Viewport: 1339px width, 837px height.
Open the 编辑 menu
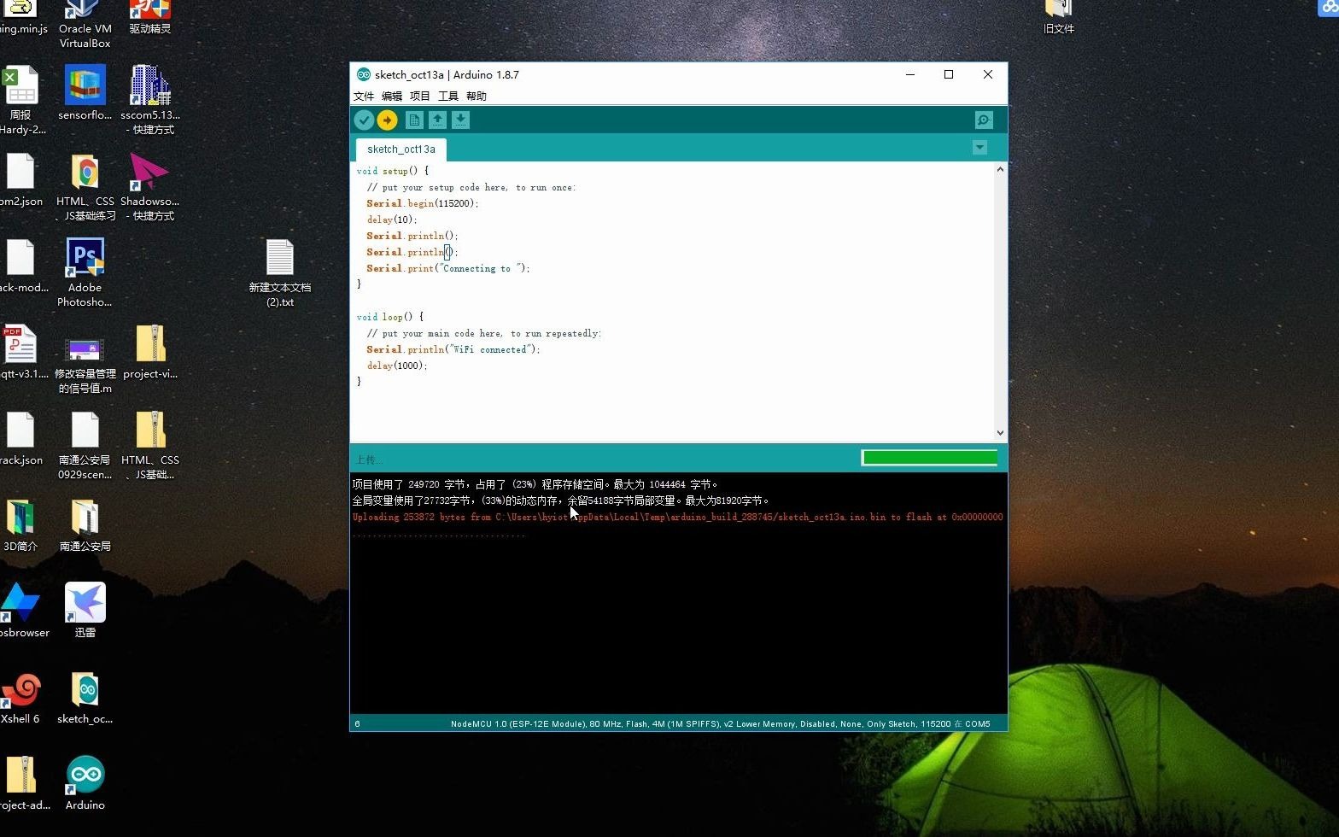(392, 97)
